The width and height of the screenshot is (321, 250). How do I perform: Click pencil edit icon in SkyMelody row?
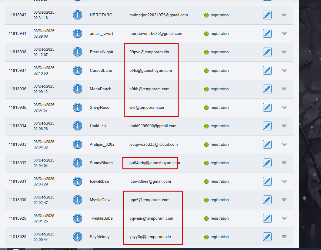[x=267, y=237]
